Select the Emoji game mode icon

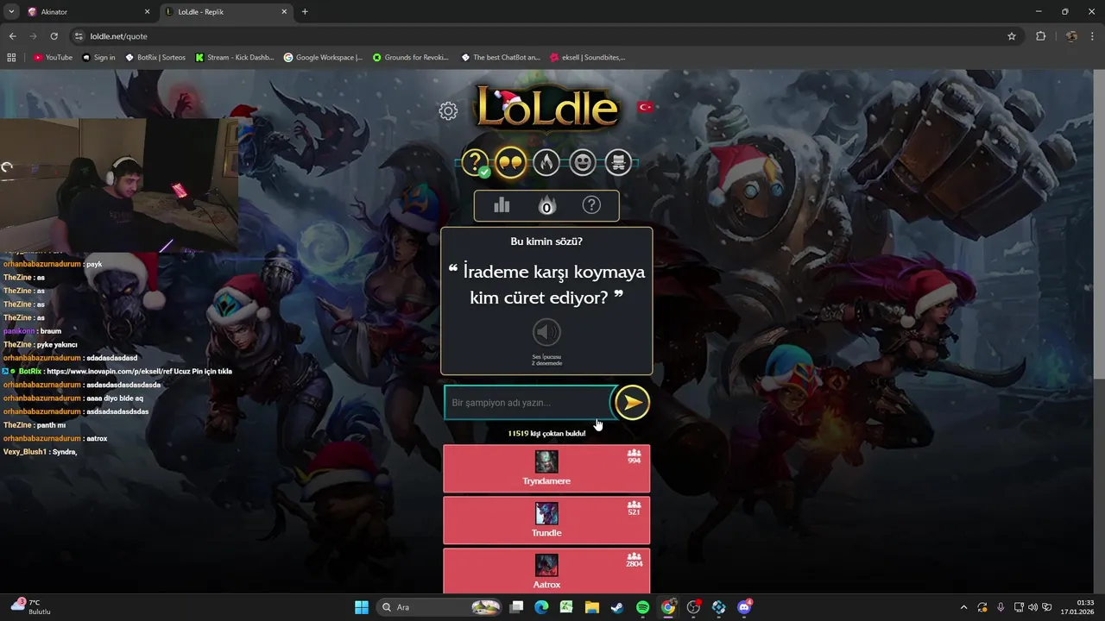pyautogui.click(x=583, y=162)
